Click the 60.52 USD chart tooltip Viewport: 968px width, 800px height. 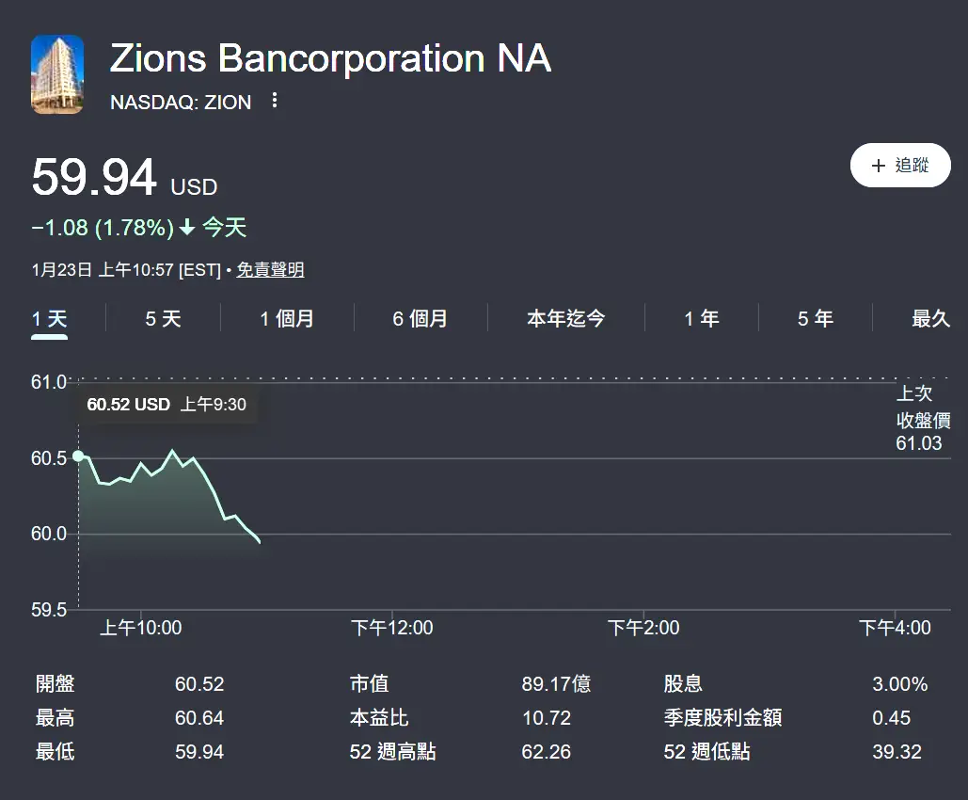click(167, 405)
